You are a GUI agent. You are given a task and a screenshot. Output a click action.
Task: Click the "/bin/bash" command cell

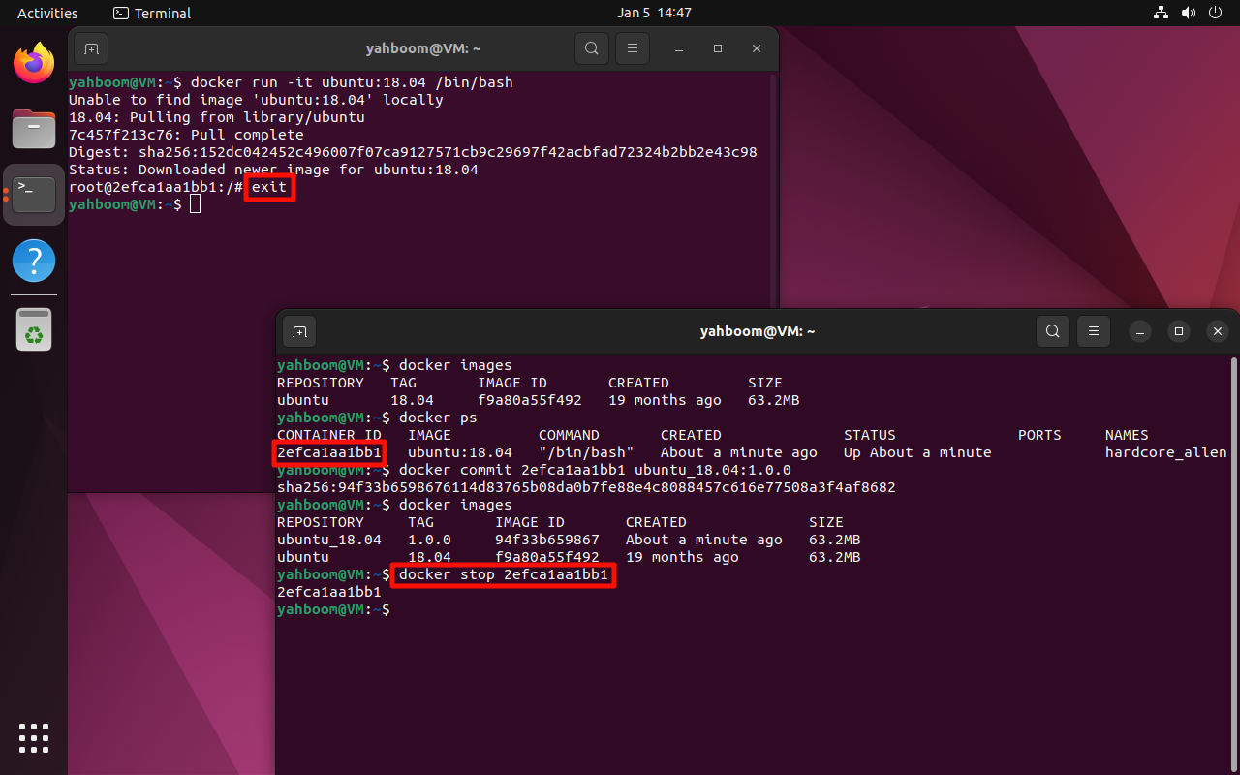click(586, 452)
